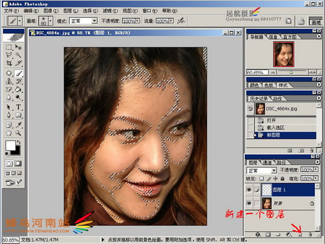Open the Layers panel flyout menu
325x244 pixels.
(317, 162)
